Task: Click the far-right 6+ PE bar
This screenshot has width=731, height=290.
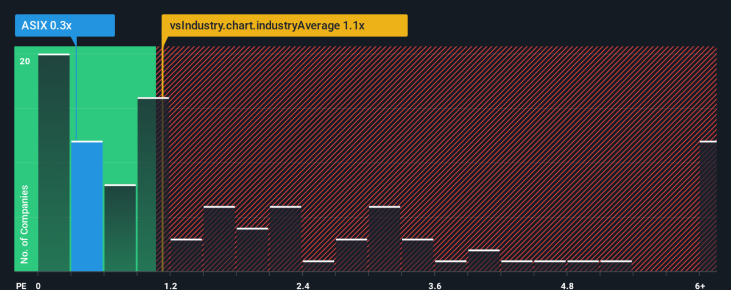Action: [708, 207]
